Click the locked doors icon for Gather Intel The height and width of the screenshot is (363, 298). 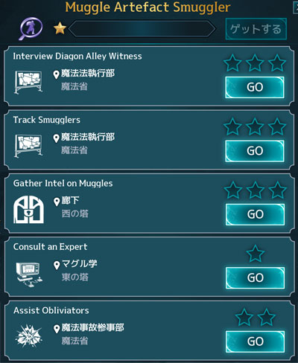pyautogui.click(x=28, y=210)
